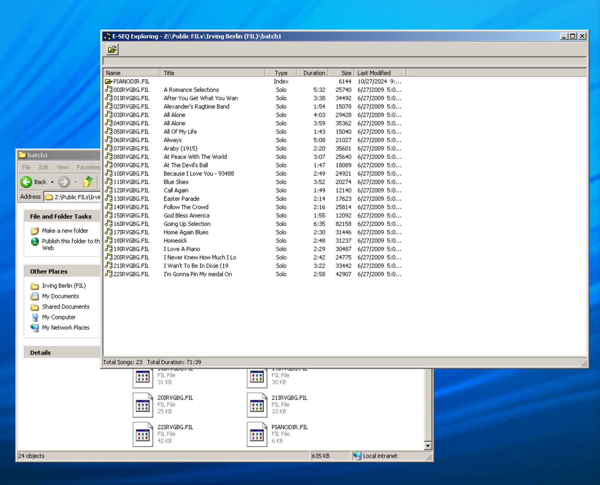Sort E-SEQ list by Duration column header
Screen dimensions: 600x485
313,73
